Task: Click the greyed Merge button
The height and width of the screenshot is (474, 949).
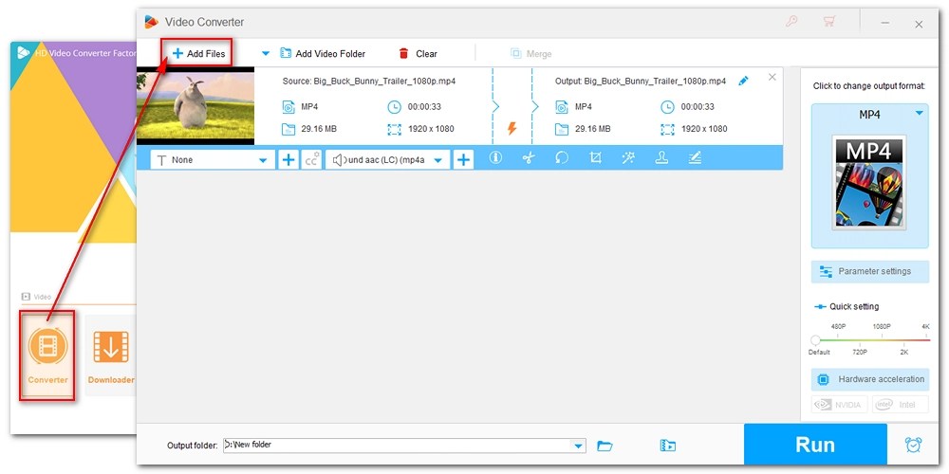Action: click(530, 54)
